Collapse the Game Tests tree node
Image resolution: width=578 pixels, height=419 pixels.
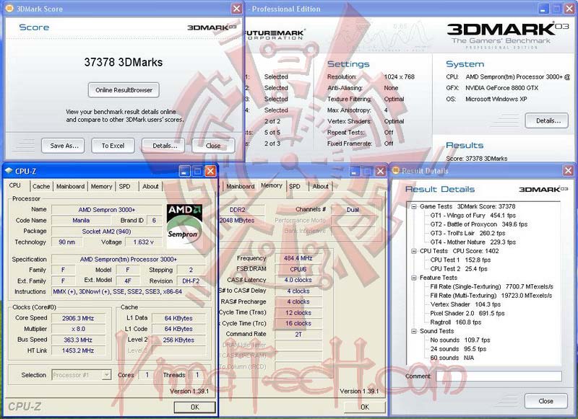[x=413, y=206]
